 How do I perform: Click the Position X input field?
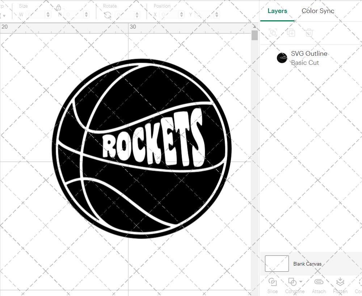click(169, 15)
